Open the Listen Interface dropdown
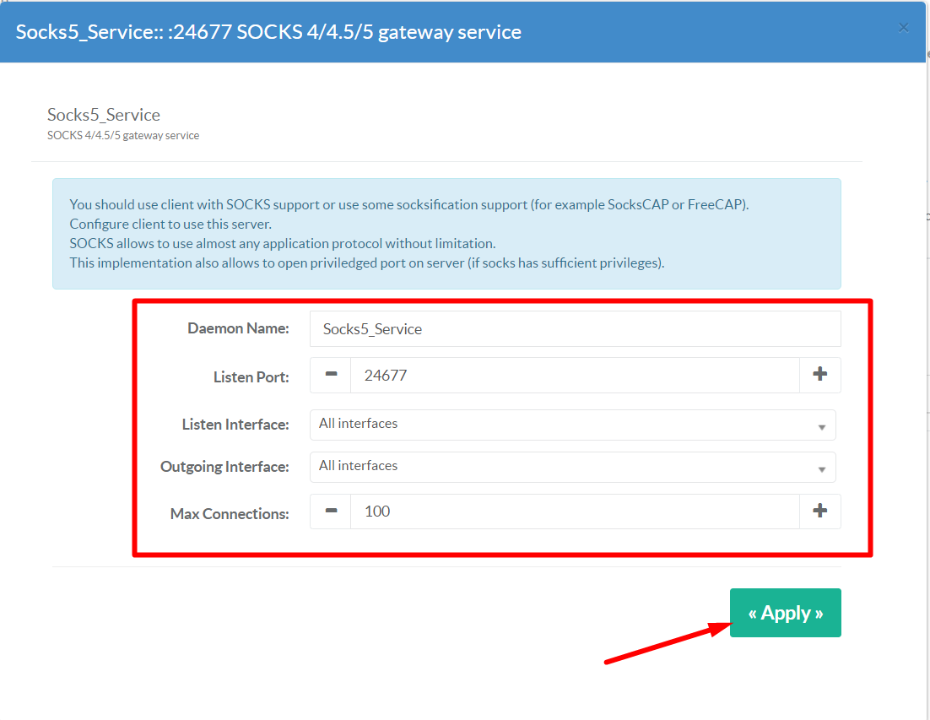 click(572, 425)
